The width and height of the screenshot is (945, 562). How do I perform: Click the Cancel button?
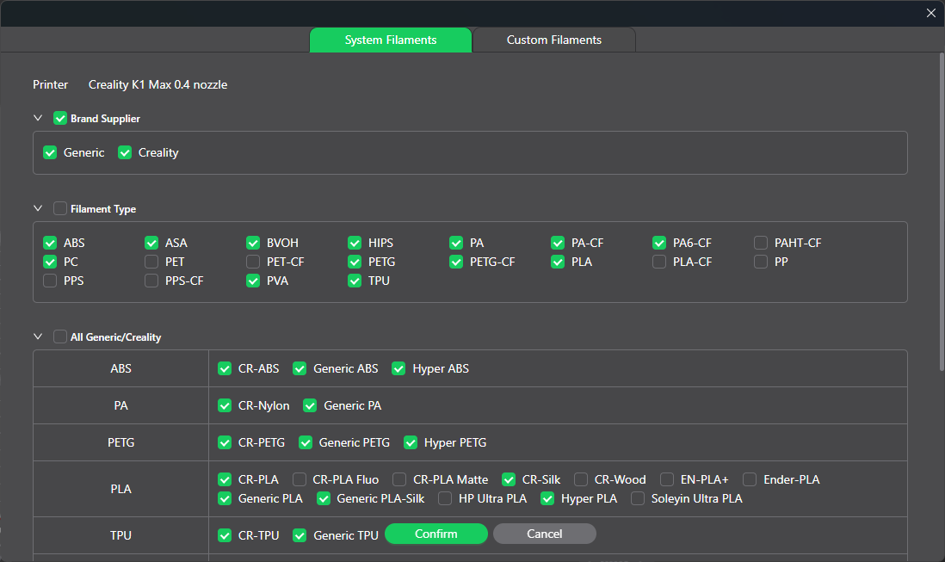point(544,534)
